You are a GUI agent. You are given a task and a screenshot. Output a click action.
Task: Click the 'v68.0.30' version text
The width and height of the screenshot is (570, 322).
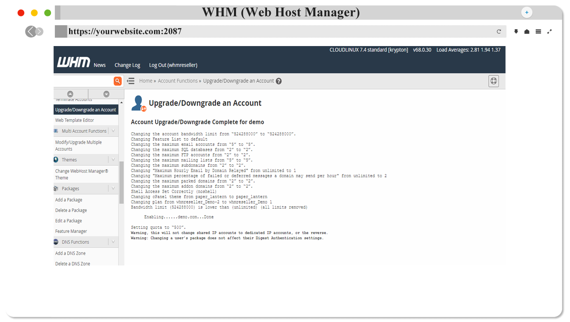[422, 50]
